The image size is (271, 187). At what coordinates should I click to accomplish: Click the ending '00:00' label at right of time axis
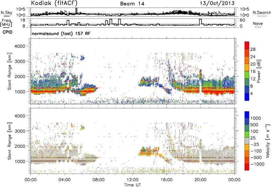(x=234, y=180)
